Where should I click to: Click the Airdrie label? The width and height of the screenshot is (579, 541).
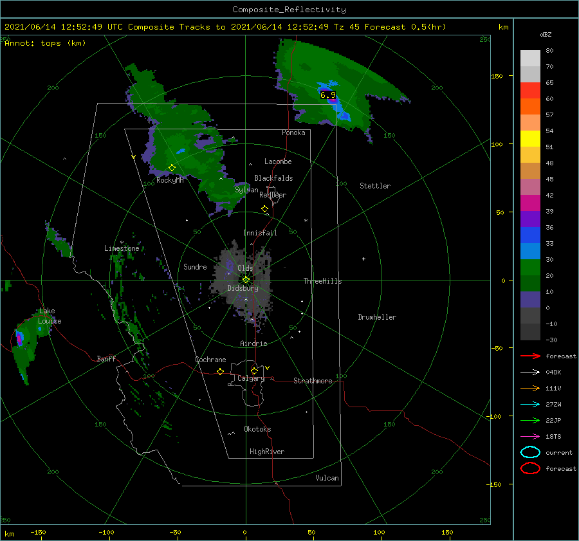pos(253,344)
